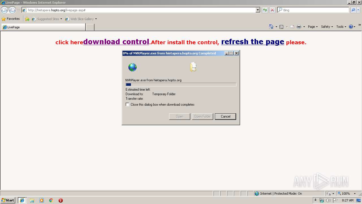This screenshot has height=204, width=362.
Task: Go to the Home page icon
Action: (271, 27)
